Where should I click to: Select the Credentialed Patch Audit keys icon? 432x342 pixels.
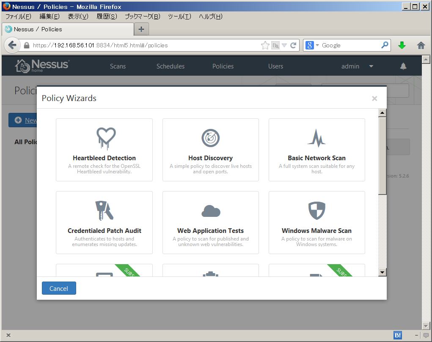(104, 211)
